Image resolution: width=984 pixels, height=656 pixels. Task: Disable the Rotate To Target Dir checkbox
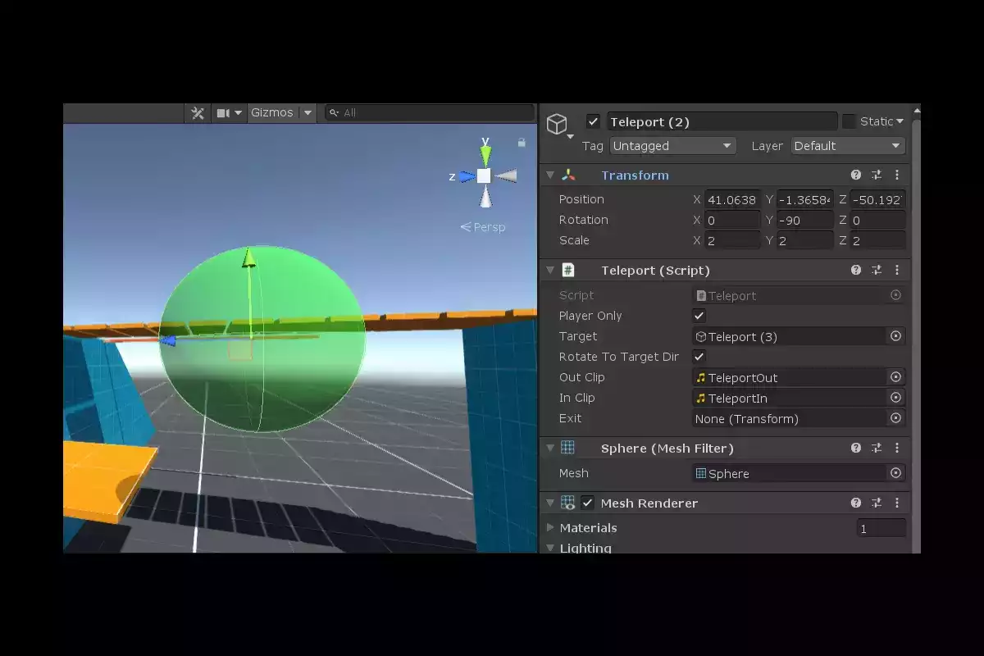click(699, 357)
